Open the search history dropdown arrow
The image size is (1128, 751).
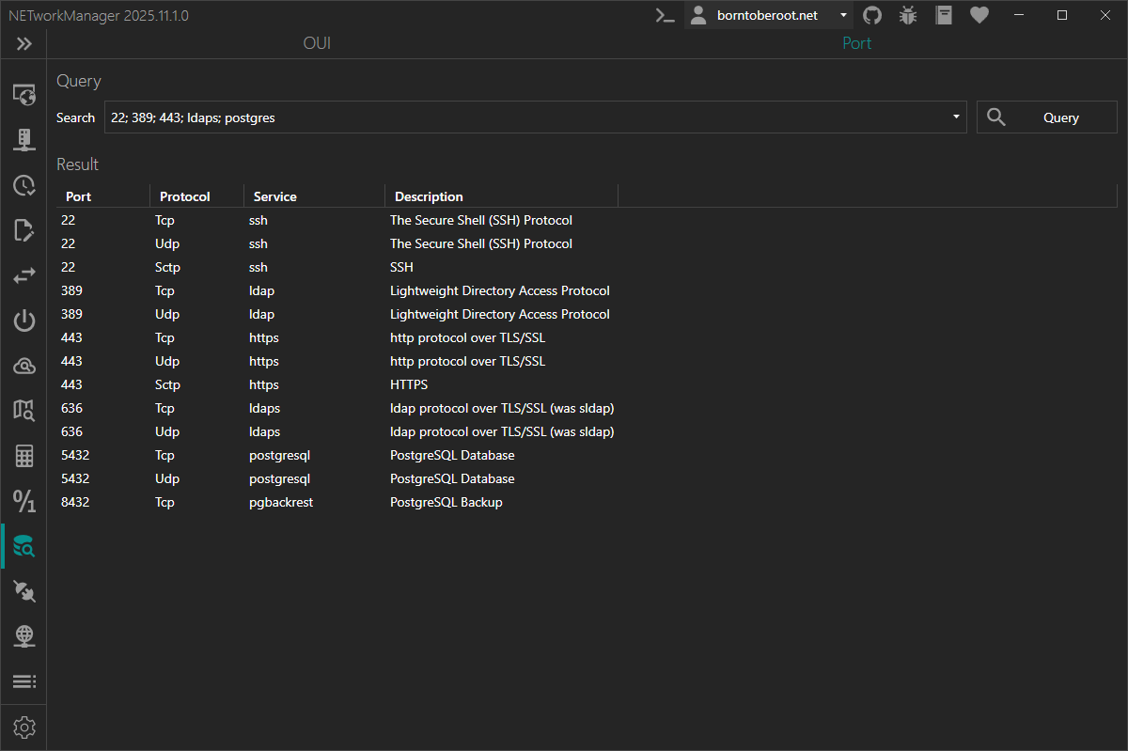[956, 117]
